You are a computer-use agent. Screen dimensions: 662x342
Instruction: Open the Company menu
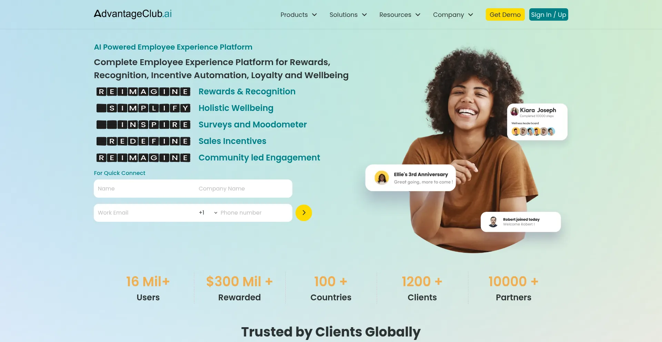point(453,15)
